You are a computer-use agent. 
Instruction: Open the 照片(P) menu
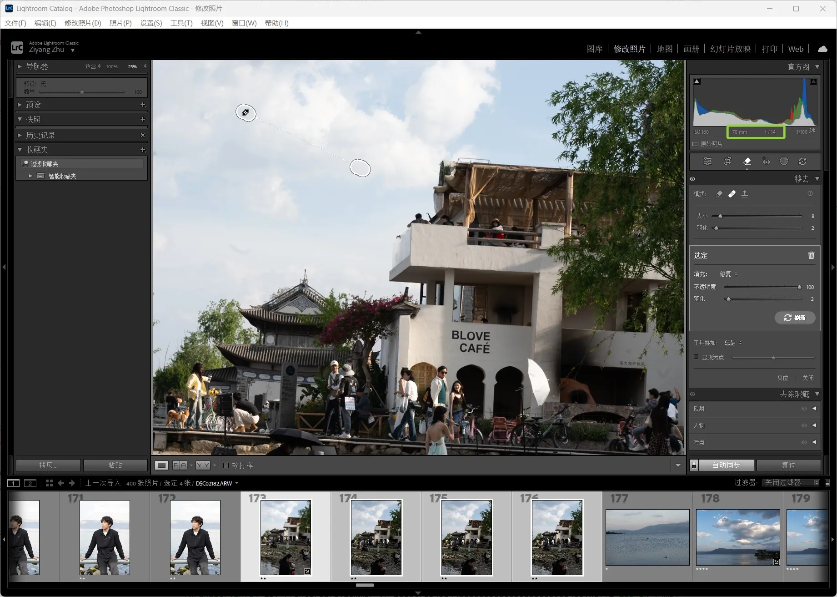[120, 23]
